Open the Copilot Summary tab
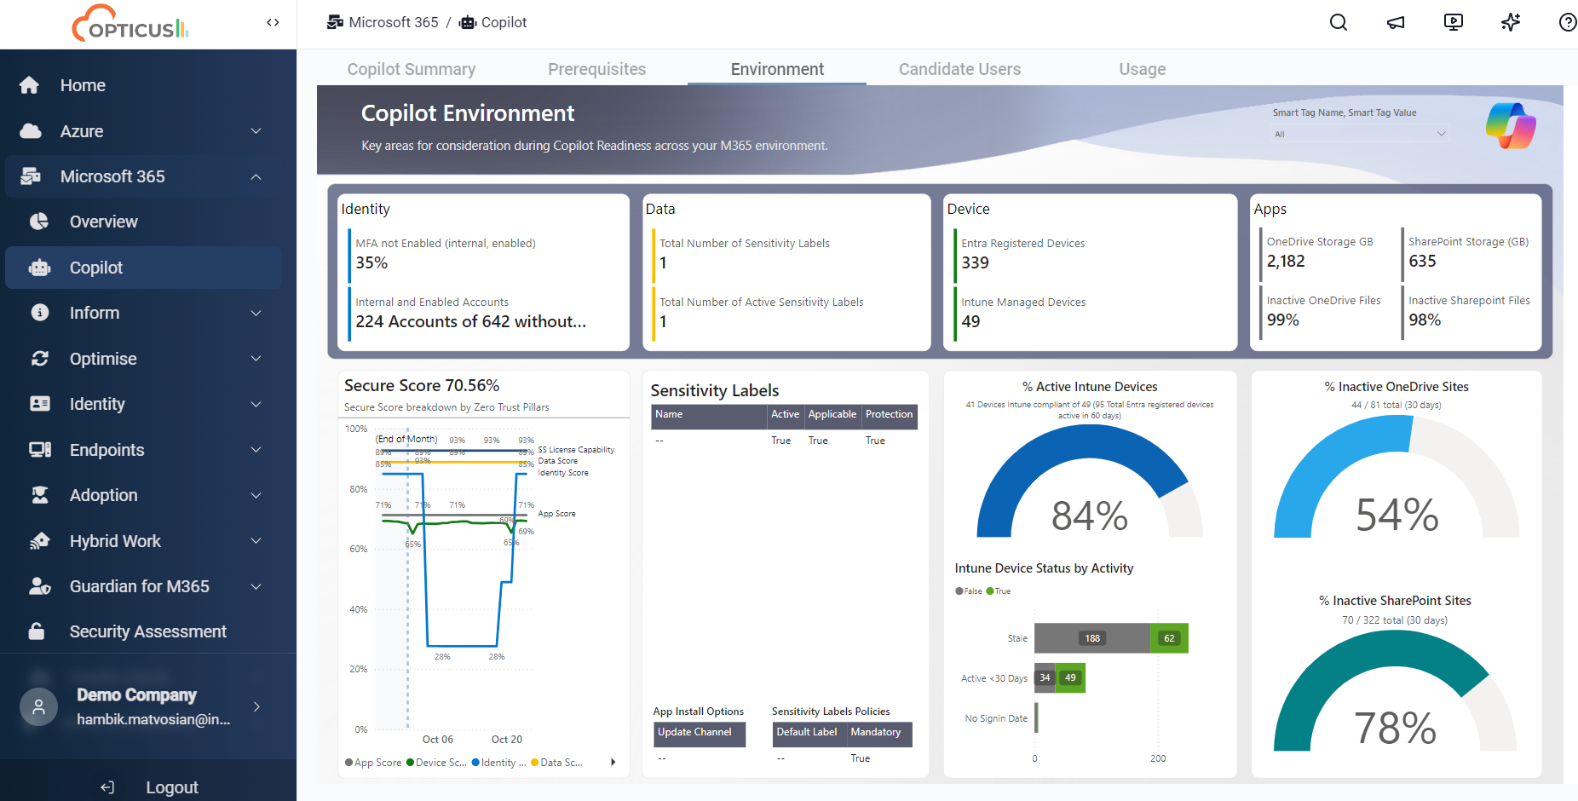The image size is (1578, 801). click(x=411, y=69)
